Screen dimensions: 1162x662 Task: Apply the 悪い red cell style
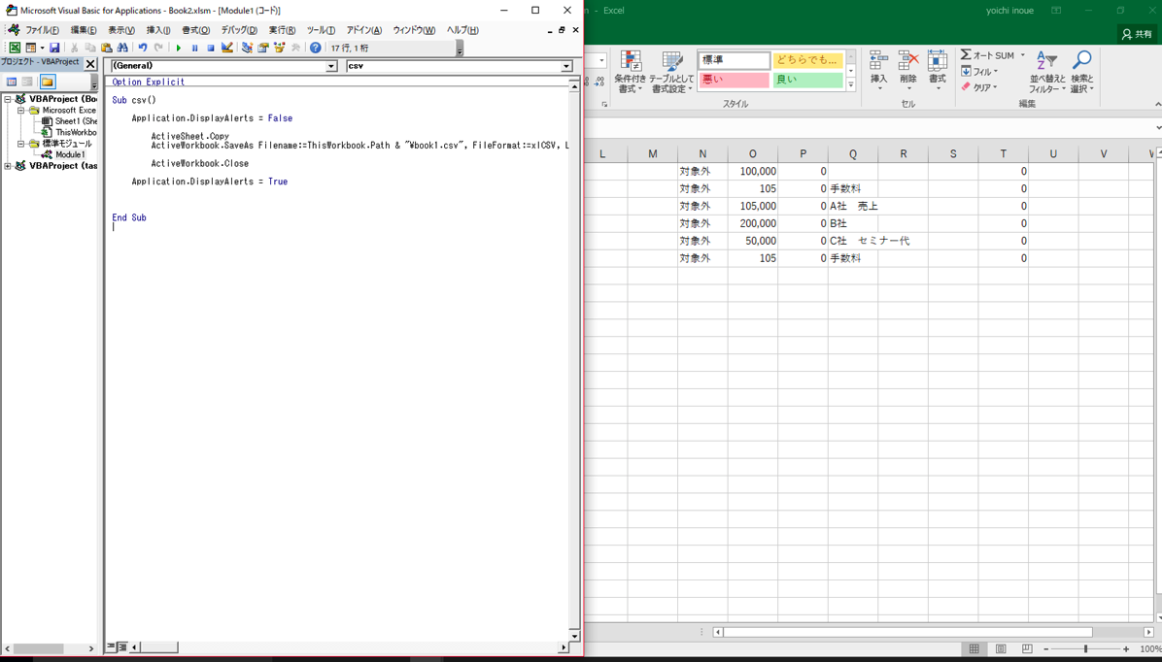point(734,80)
